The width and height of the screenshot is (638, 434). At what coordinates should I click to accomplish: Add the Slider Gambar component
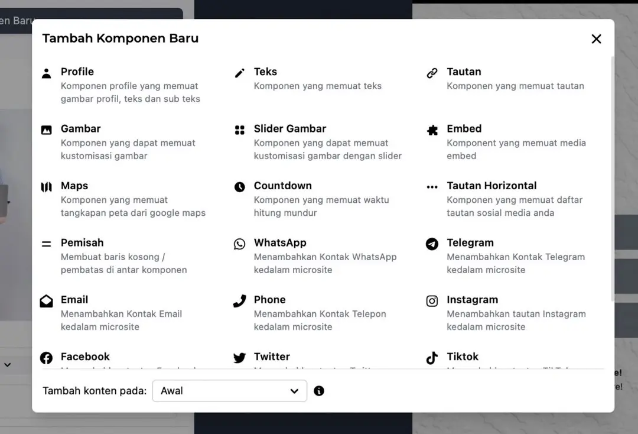coord(289,129)
